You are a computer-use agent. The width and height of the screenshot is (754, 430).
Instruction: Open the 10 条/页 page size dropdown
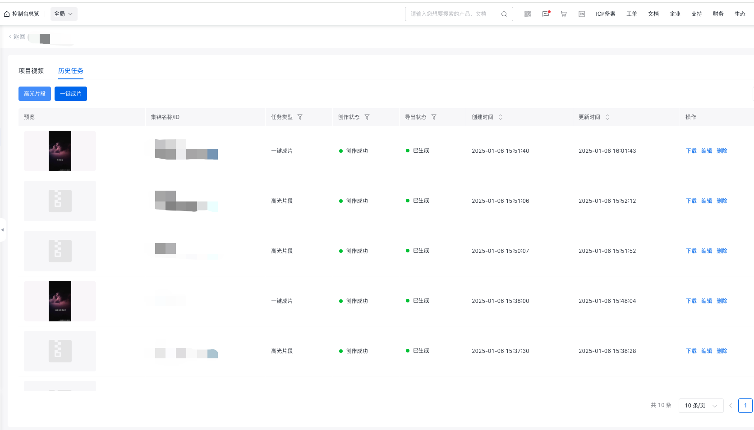[701, 406]
